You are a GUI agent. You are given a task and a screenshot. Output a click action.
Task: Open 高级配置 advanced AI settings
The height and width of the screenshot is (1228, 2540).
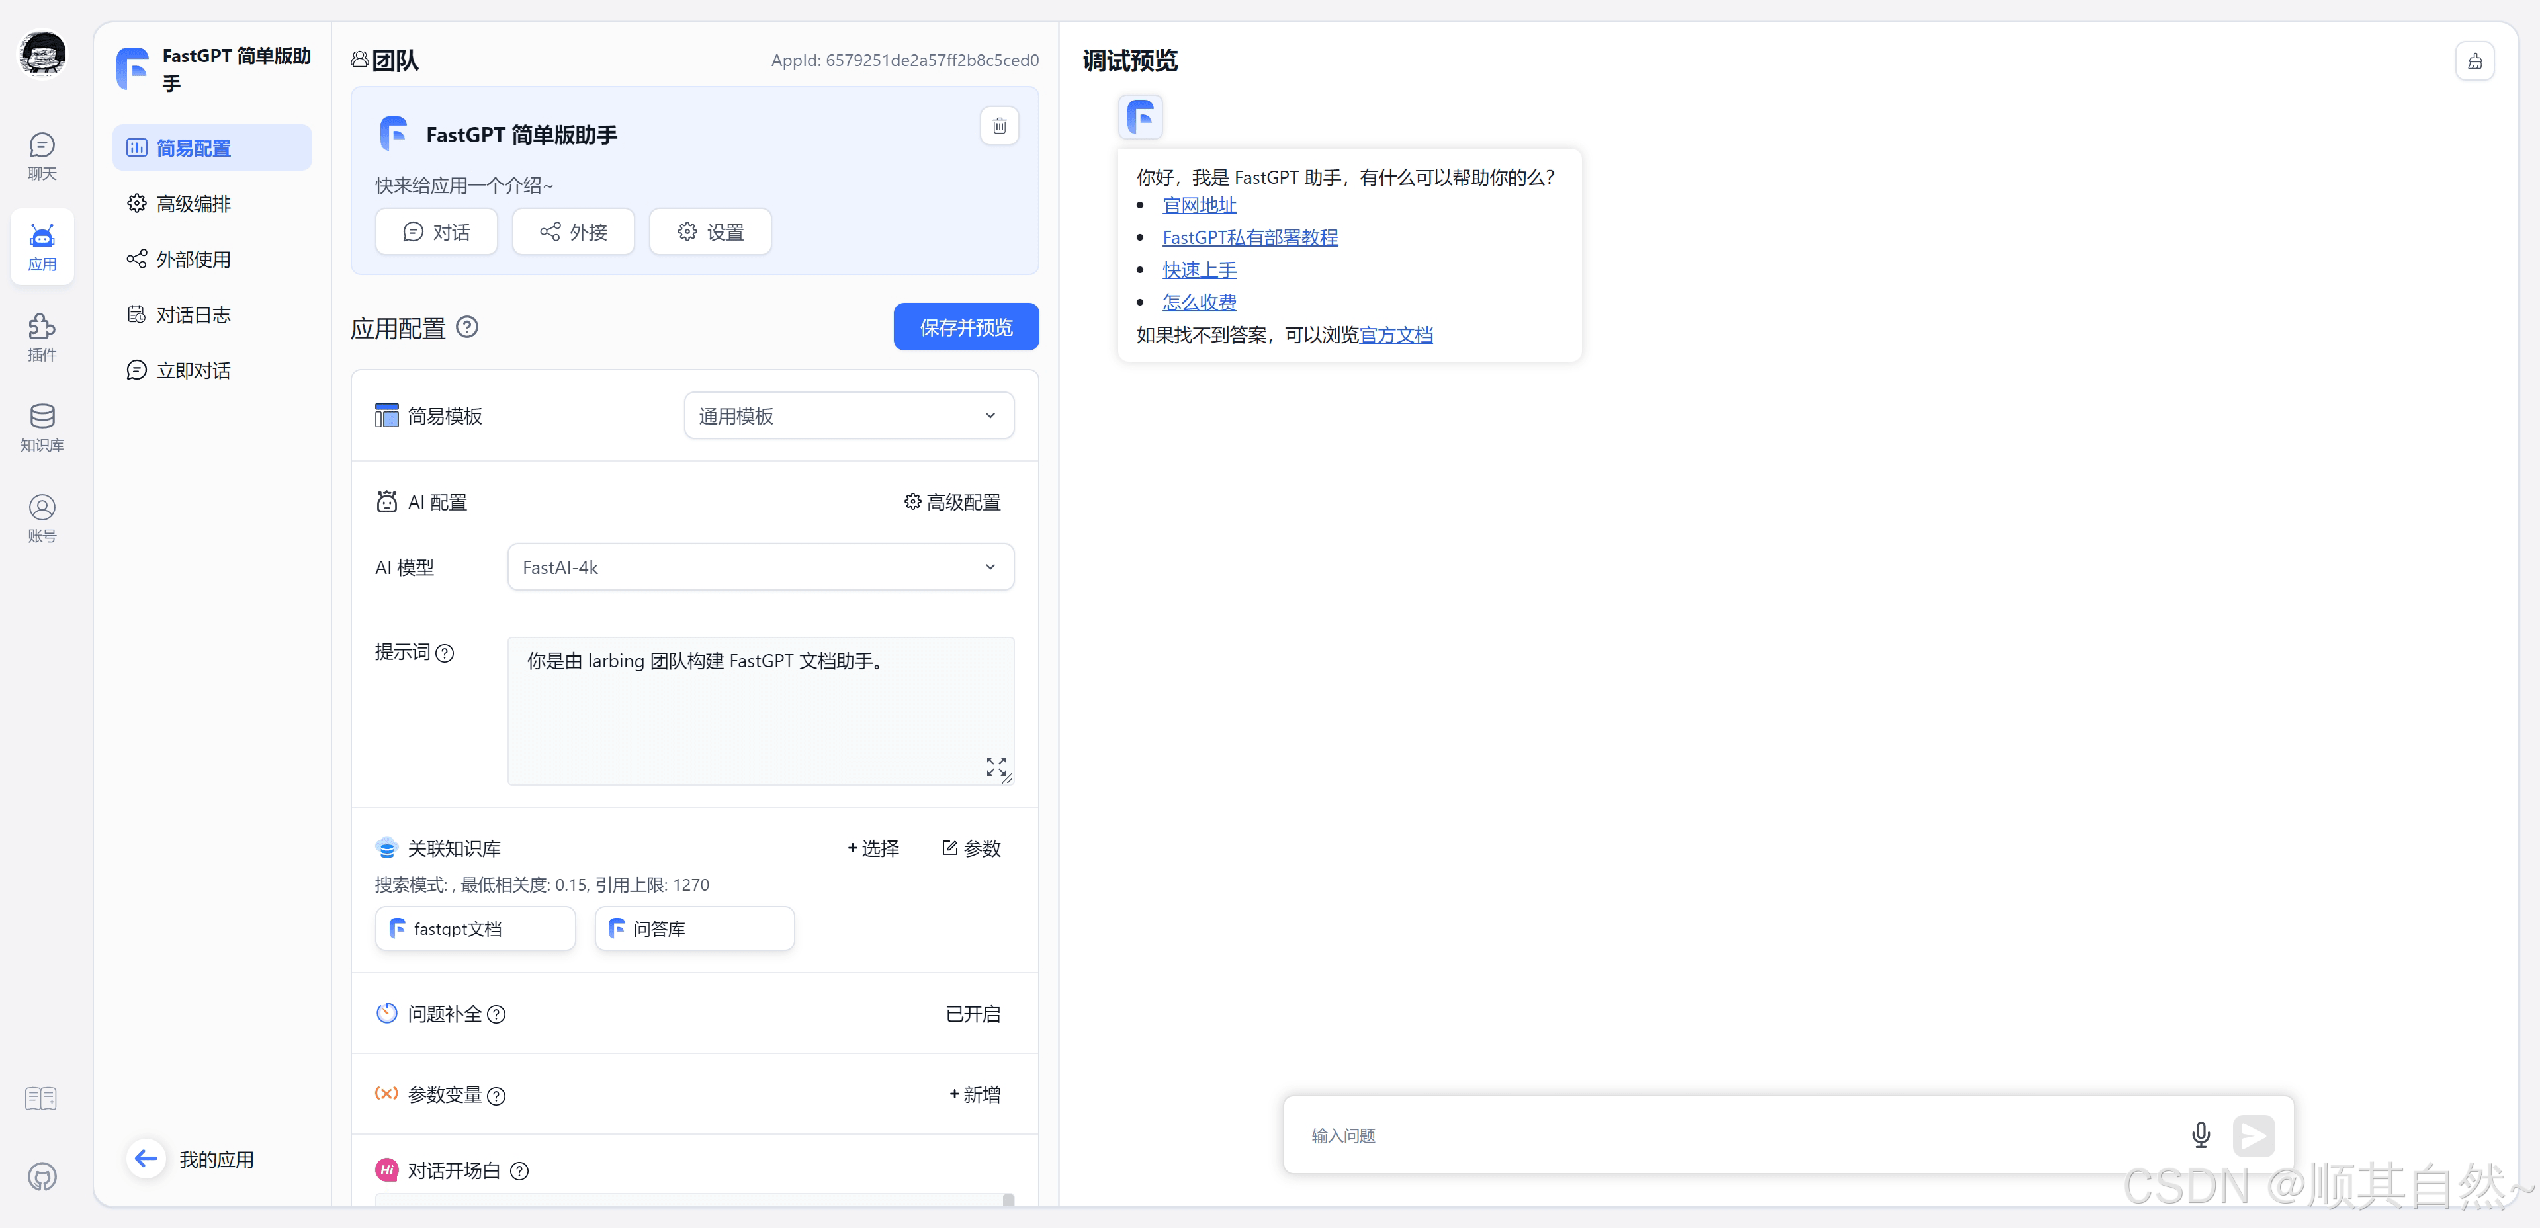(x=951, y=503)
